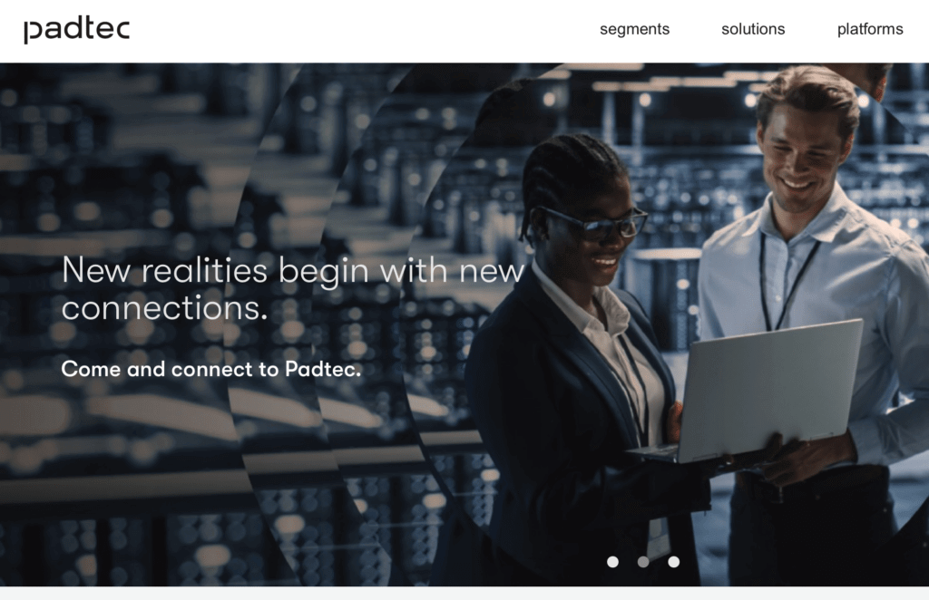Select the first carousel slide dot

point(612,562)
